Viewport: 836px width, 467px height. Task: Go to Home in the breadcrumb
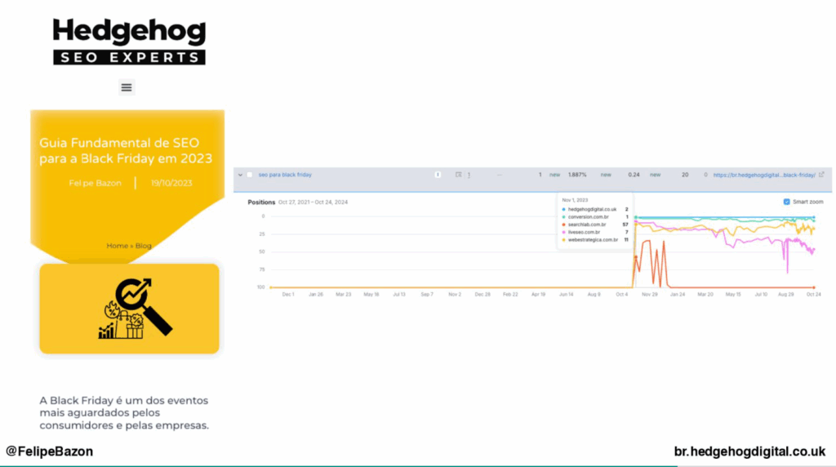click(x=117, y=246)
